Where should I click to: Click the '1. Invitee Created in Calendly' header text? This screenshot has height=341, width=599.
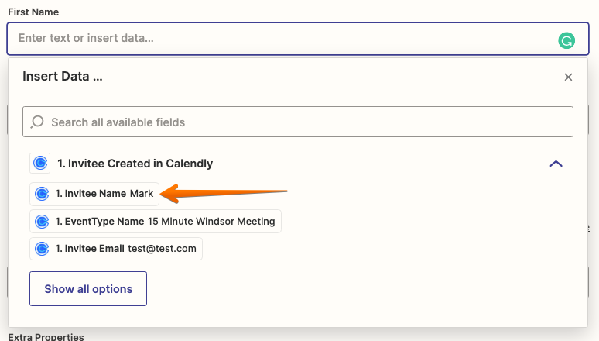click(x=135, y=164)
